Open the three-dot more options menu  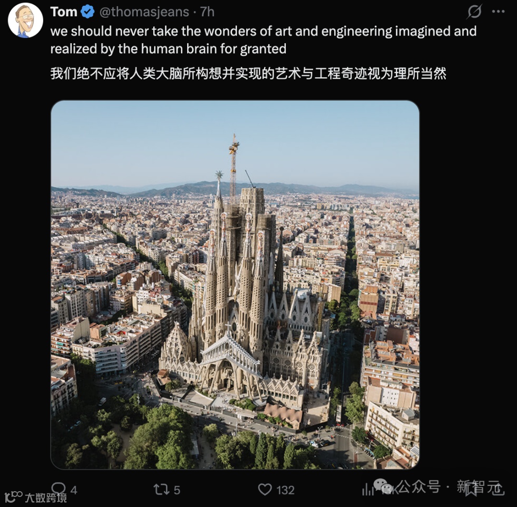[498, 12]
